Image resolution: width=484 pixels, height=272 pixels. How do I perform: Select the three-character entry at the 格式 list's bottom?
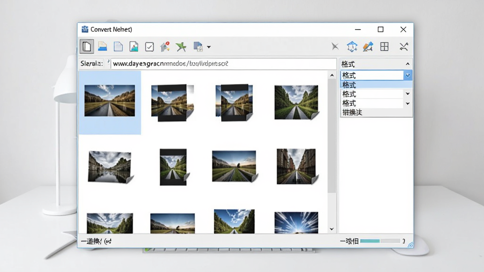click(x=352, y=112)
